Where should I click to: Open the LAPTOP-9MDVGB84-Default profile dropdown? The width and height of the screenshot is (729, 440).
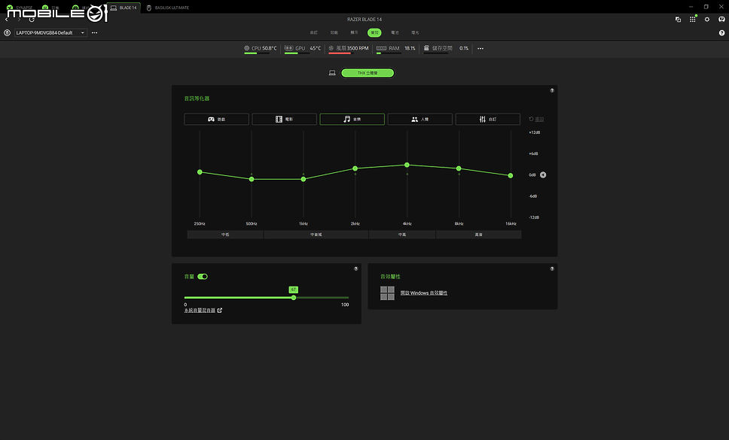pyautogui.click(x=50, y=33)
